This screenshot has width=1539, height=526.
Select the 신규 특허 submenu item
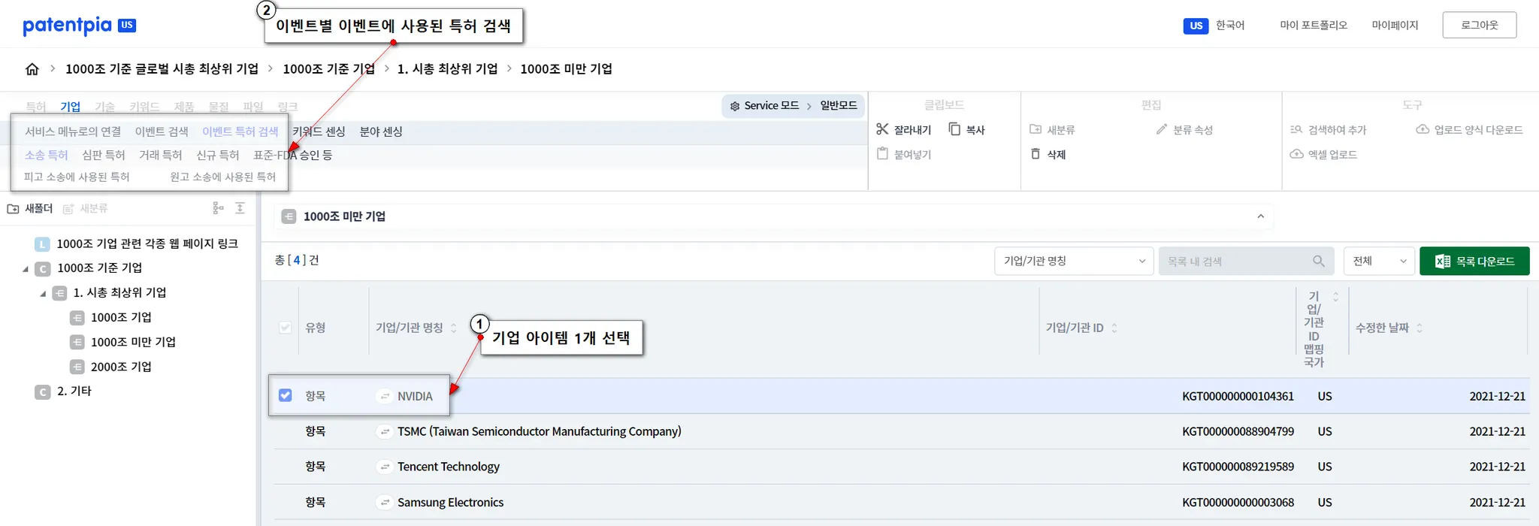coord(218,155)
